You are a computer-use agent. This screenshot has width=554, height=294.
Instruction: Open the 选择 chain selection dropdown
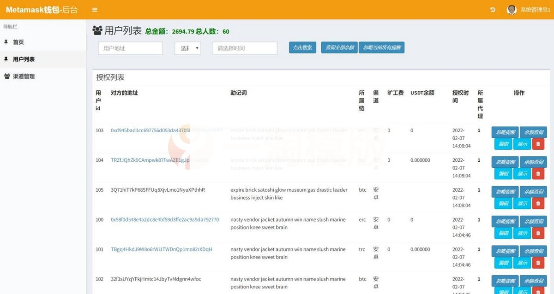(187, 48)
